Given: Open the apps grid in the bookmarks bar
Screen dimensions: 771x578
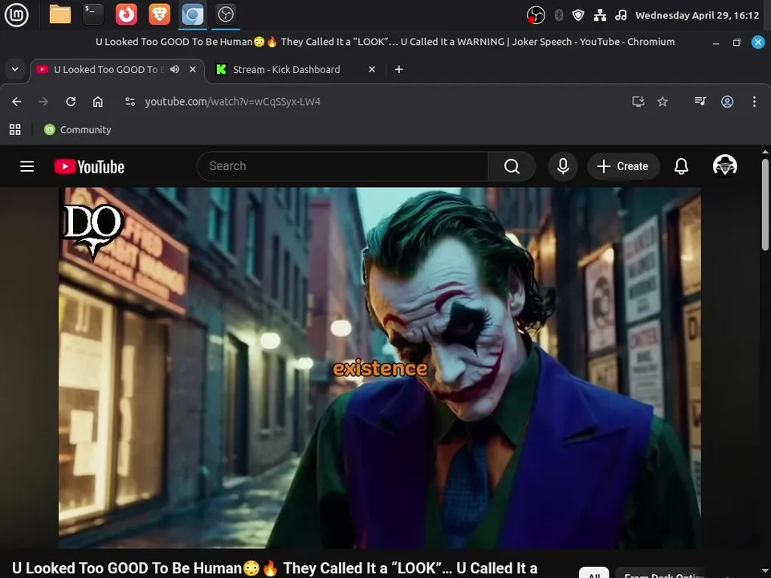Looking at the screenshot, I should point(15,129).
